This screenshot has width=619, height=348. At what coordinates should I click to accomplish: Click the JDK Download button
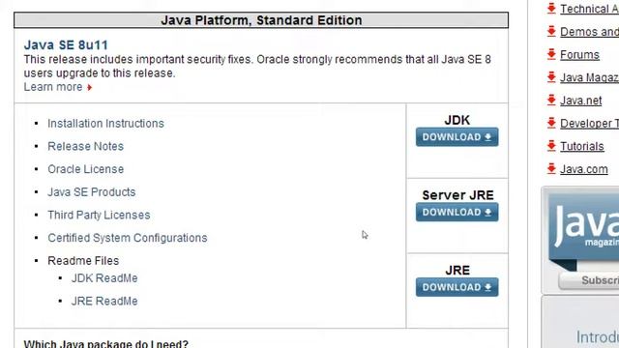[x=457, y=137]
